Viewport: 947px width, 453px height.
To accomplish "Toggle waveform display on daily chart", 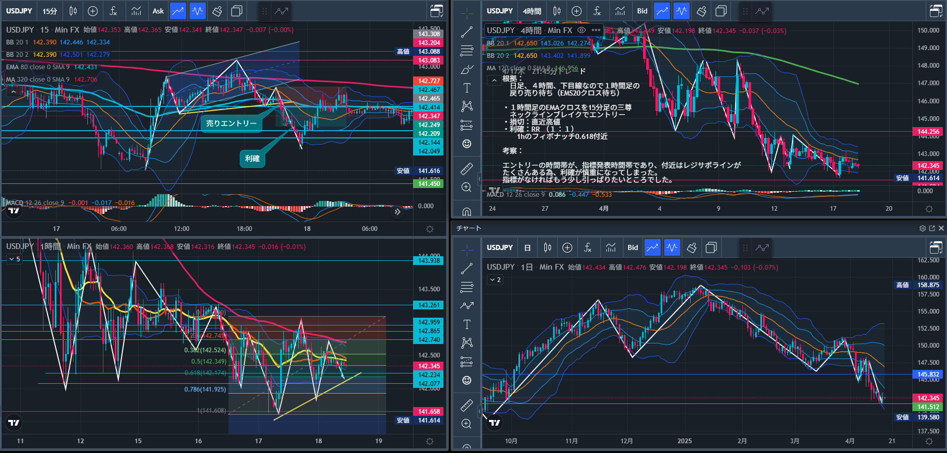I will tap(671, 247).
